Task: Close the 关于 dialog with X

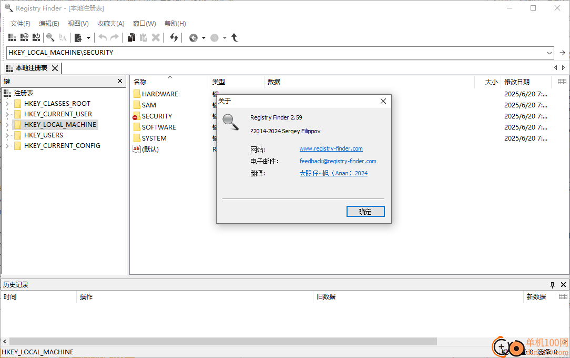Action: 383,101
